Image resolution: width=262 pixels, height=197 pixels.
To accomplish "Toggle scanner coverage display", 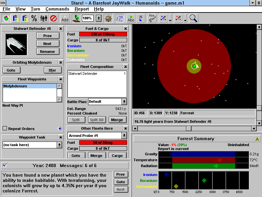I will pyautogui.click(x=76, y=18).
